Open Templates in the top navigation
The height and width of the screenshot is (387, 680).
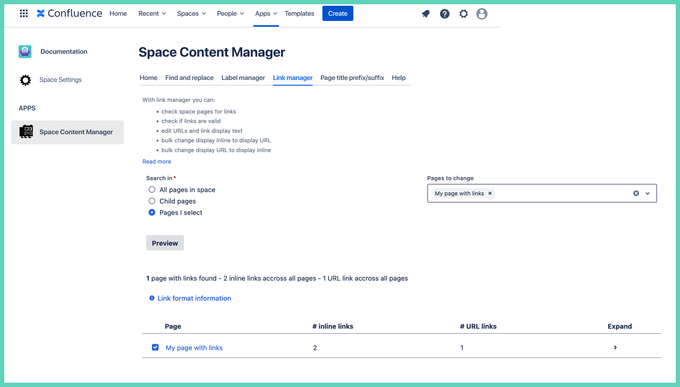[x=300, y=13]
